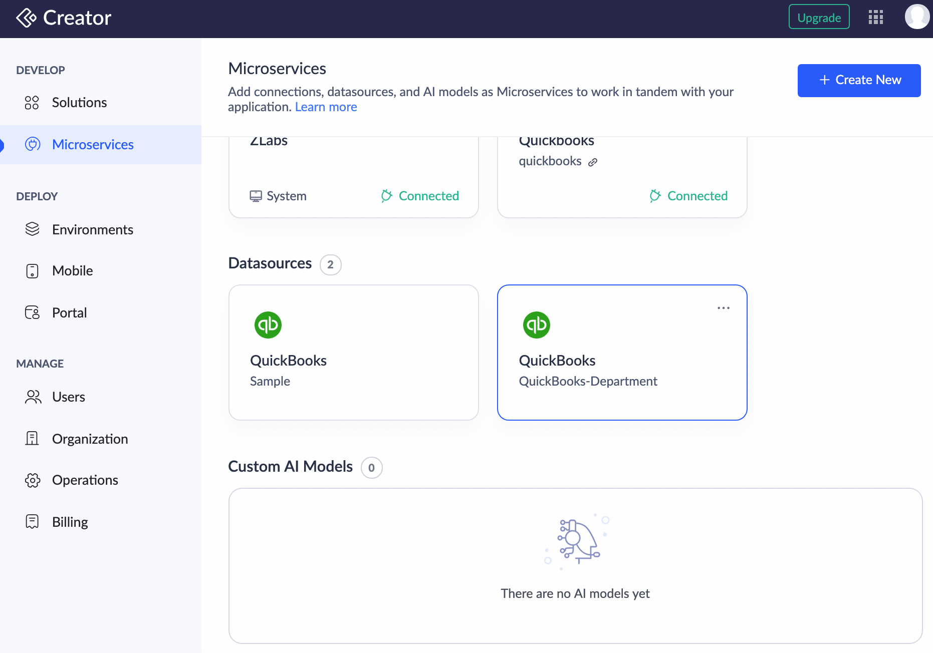Click the Portal sidebar icon
933x653 pixels.
coord(32,312)
